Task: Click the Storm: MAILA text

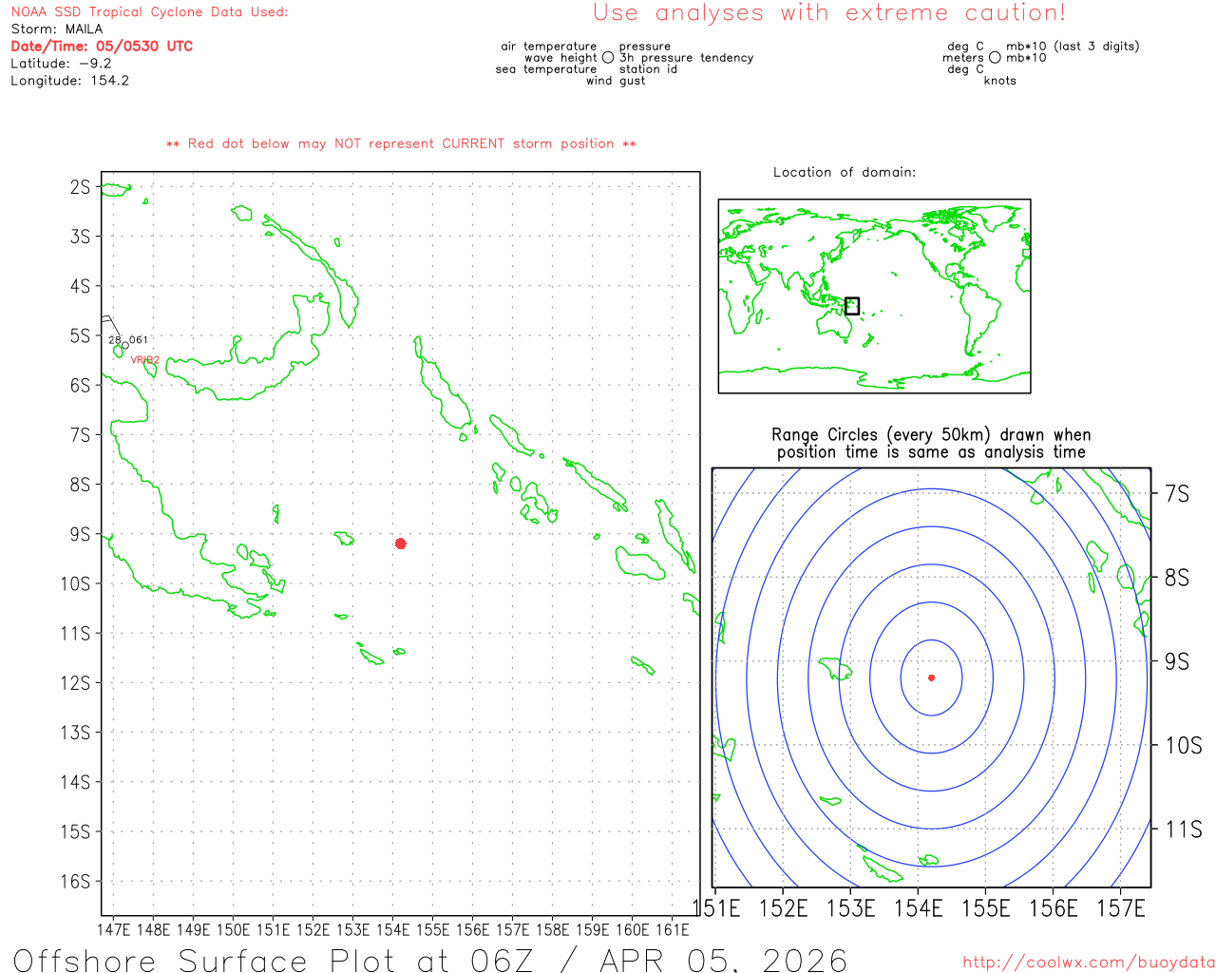Action: [x=57, y=29]
